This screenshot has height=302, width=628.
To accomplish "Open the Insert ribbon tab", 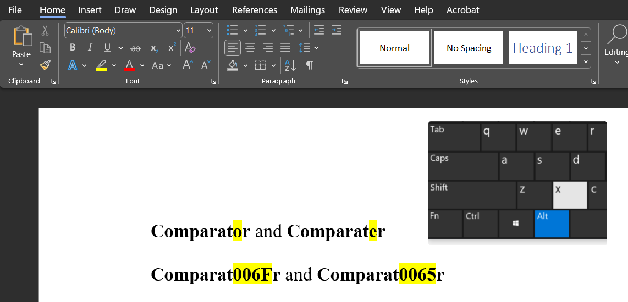I will [x=90, y=10].
